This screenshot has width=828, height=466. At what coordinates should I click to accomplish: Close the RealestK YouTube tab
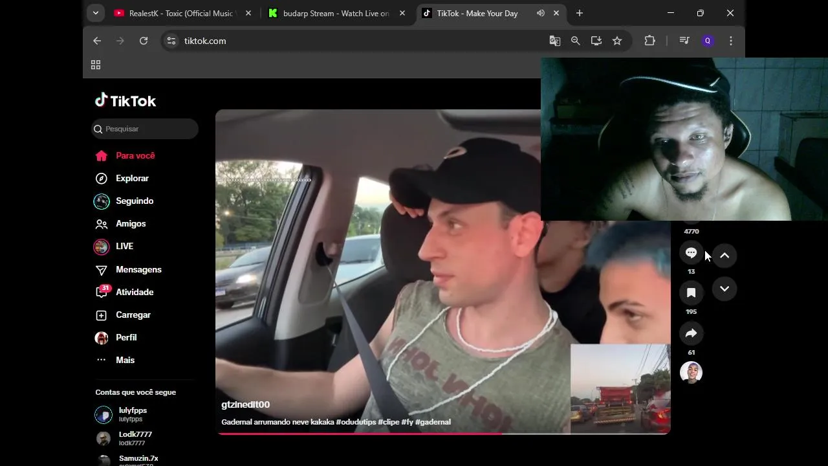(248, 13)
